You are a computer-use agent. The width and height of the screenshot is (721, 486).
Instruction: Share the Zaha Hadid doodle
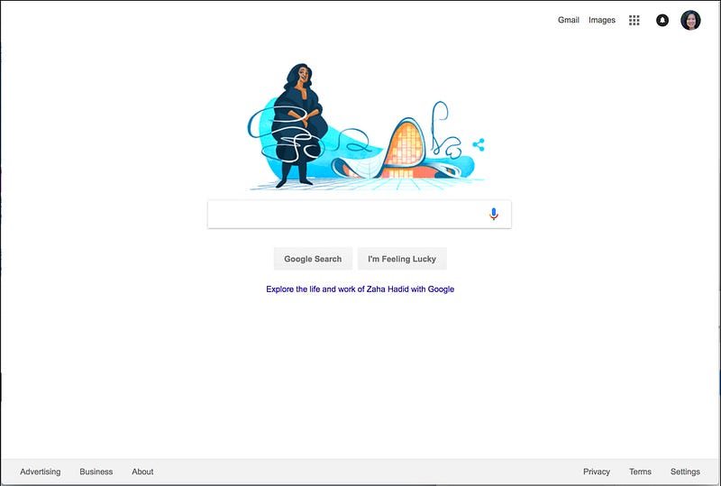click(x=479, y=144)
